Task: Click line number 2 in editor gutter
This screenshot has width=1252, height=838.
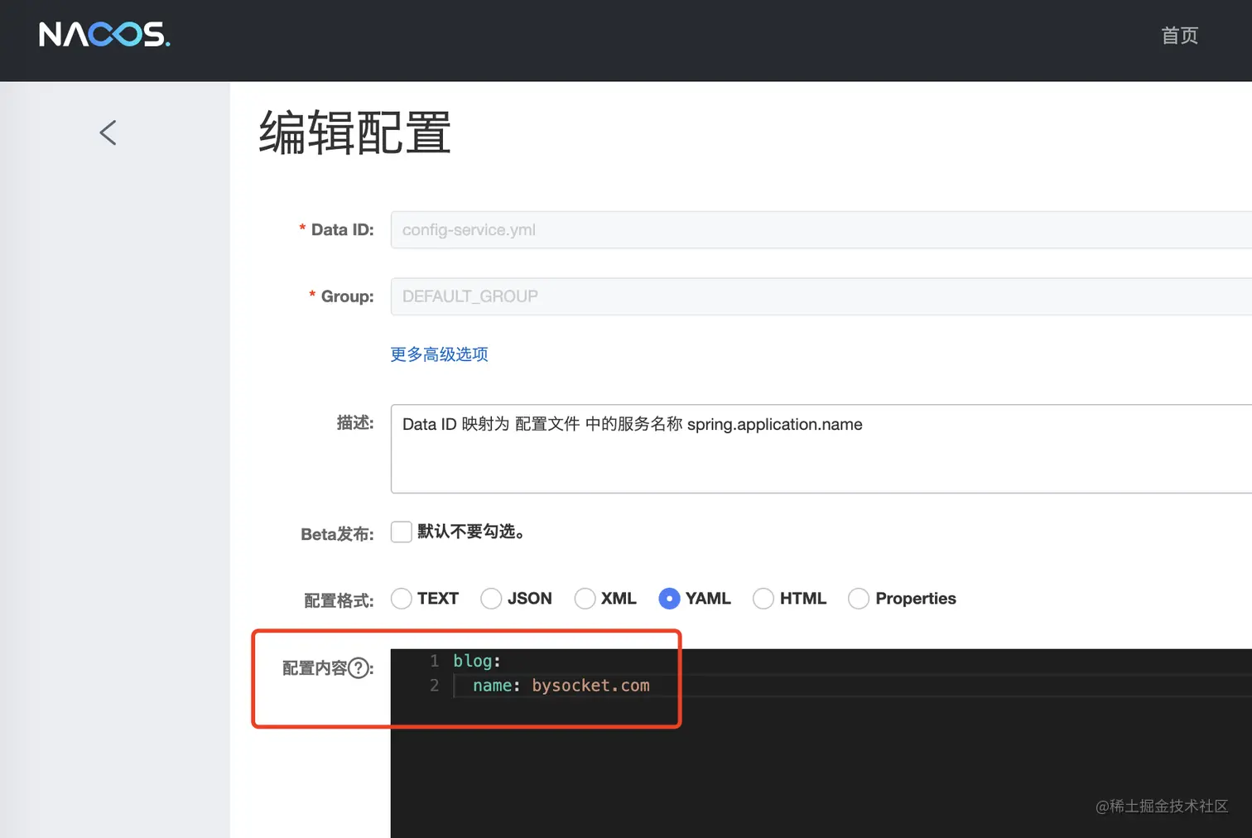Action: 434,686
